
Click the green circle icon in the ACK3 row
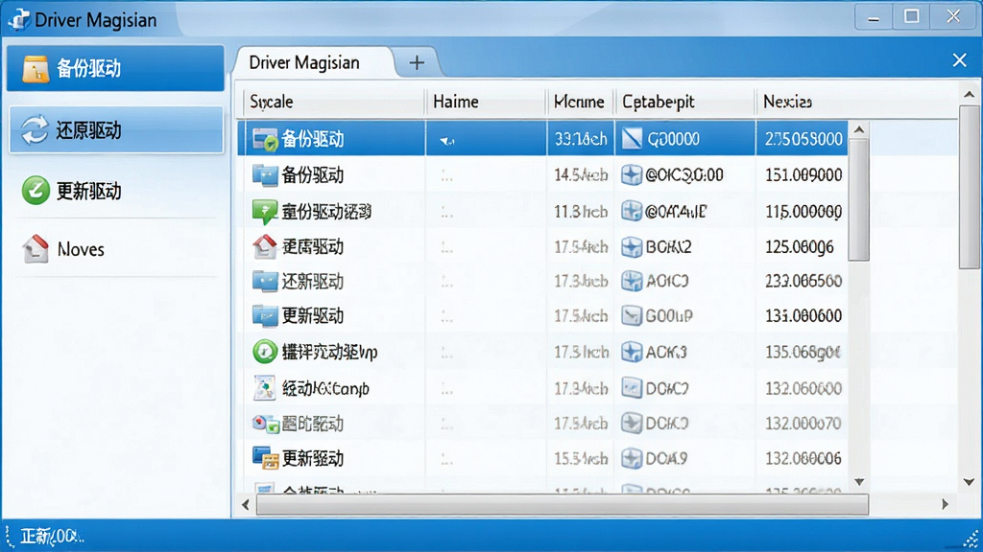click(x=265, y=352)
